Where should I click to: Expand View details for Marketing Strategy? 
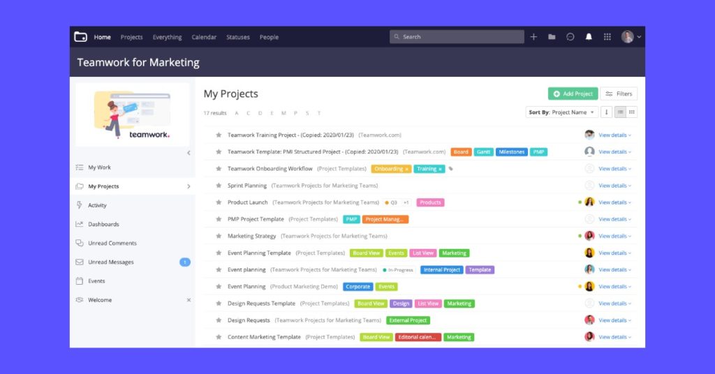click(614, 236)
